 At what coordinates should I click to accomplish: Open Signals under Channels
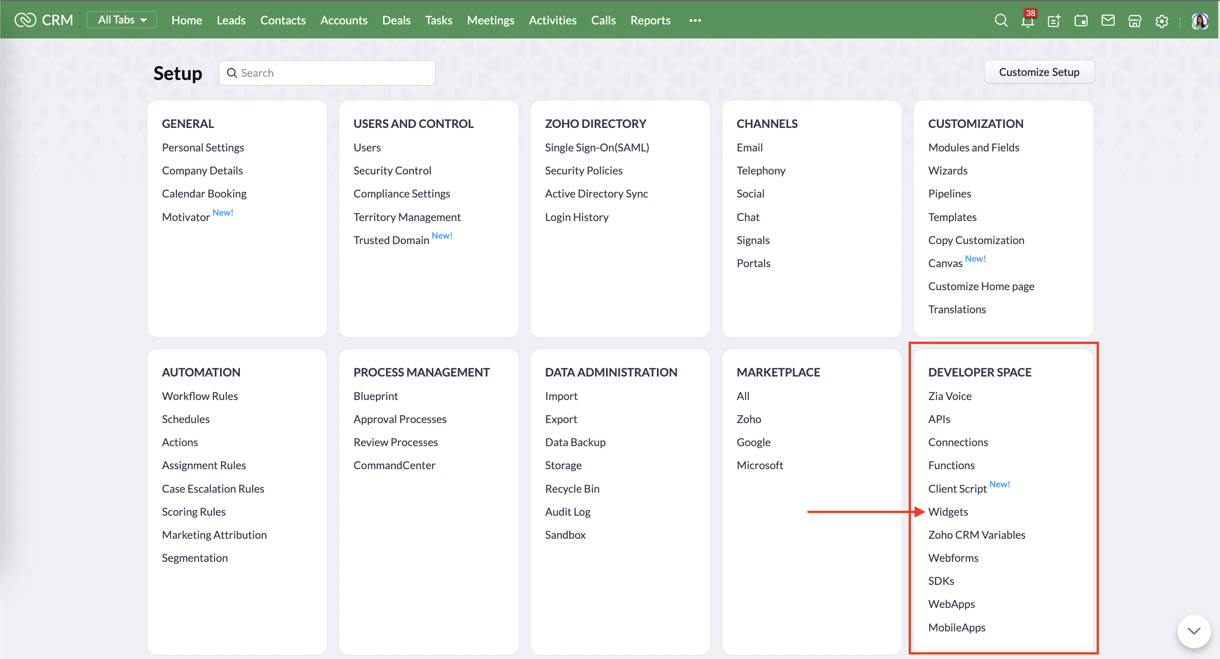tap(753, 240)
